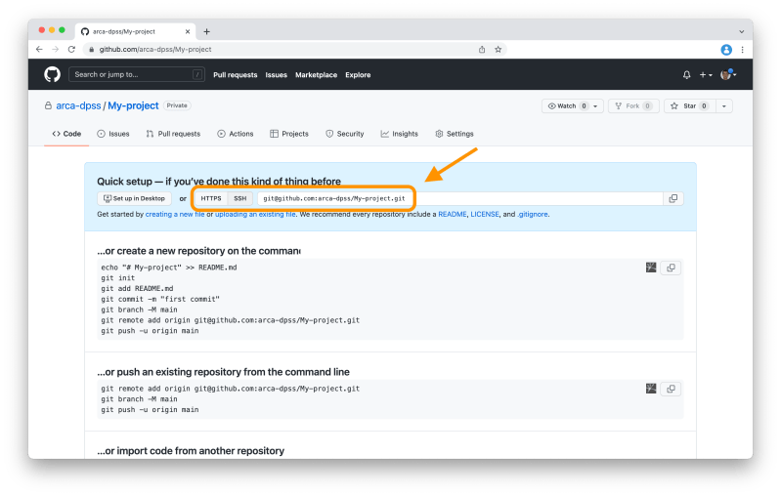Screen dimensions: 781x496
Task: Copy push-existing-repository commands
Action: [671, 389]
